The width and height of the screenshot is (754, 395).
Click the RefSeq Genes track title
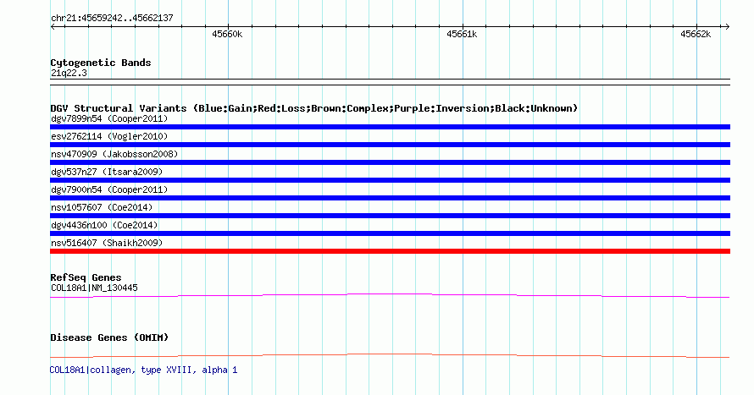86,278
